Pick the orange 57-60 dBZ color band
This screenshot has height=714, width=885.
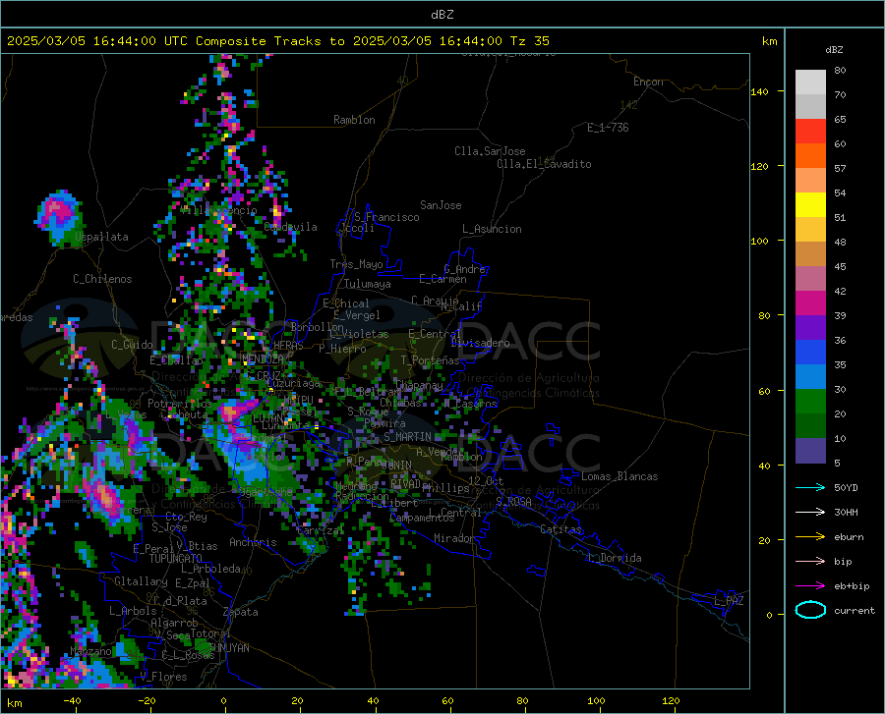tap(810, 156)
